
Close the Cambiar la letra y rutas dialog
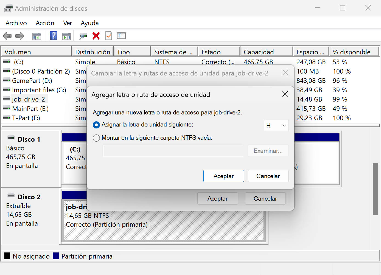(x=285, y=73)
